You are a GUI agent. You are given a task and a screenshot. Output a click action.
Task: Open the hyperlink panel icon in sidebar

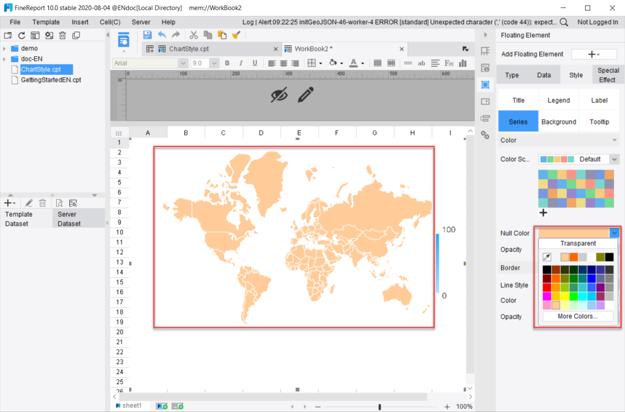coord(485,135)
